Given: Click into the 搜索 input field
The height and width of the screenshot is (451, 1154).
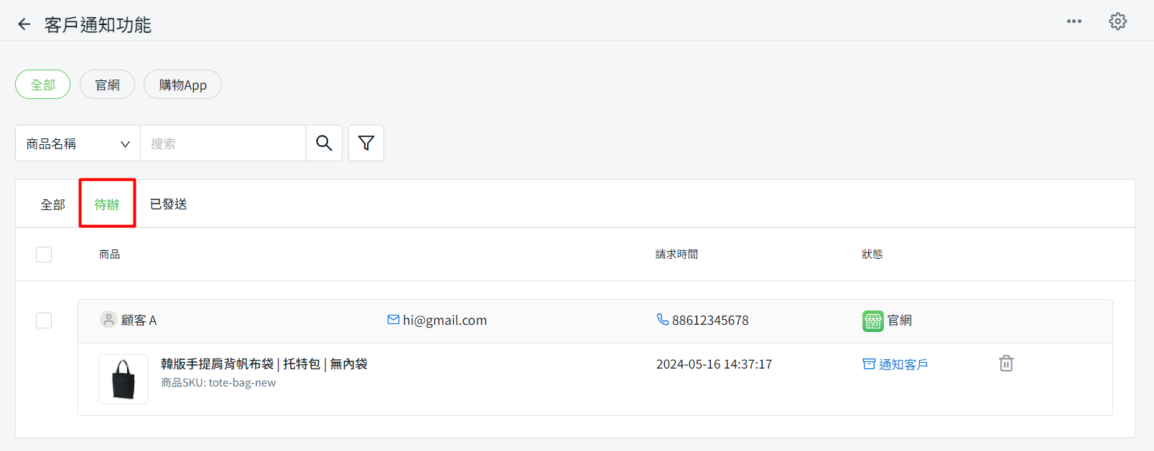Looking at the screenshot, I should point(223,143).
